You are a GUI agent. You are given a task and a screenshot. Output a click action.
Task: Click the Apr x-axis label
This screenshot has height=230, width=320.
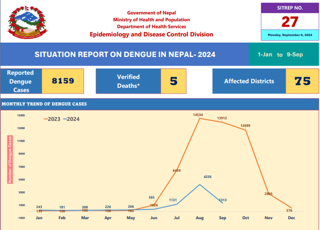click(108, 218)
